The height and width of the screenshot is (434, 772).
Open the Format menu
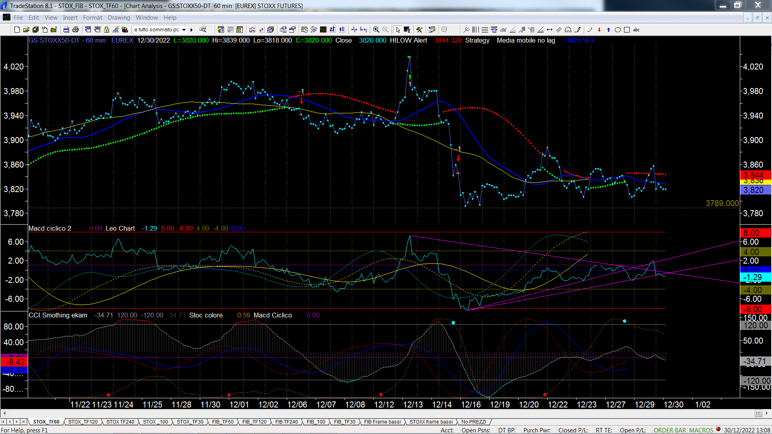pyautogui.click(x=93, y=18)
